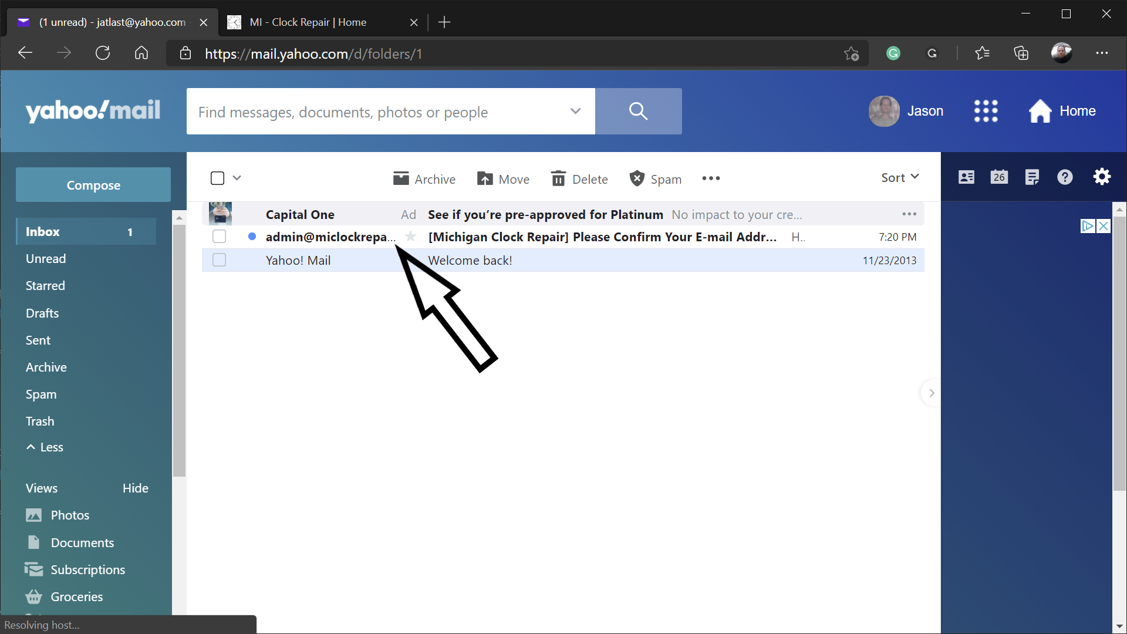Open the Trash folder
1127x634 pixels.
tap(40, 421)
